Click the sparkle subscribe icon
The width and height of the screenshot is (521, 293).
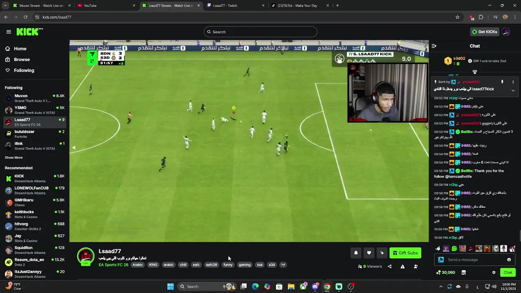pyautogui.click(x=382, y=253)
